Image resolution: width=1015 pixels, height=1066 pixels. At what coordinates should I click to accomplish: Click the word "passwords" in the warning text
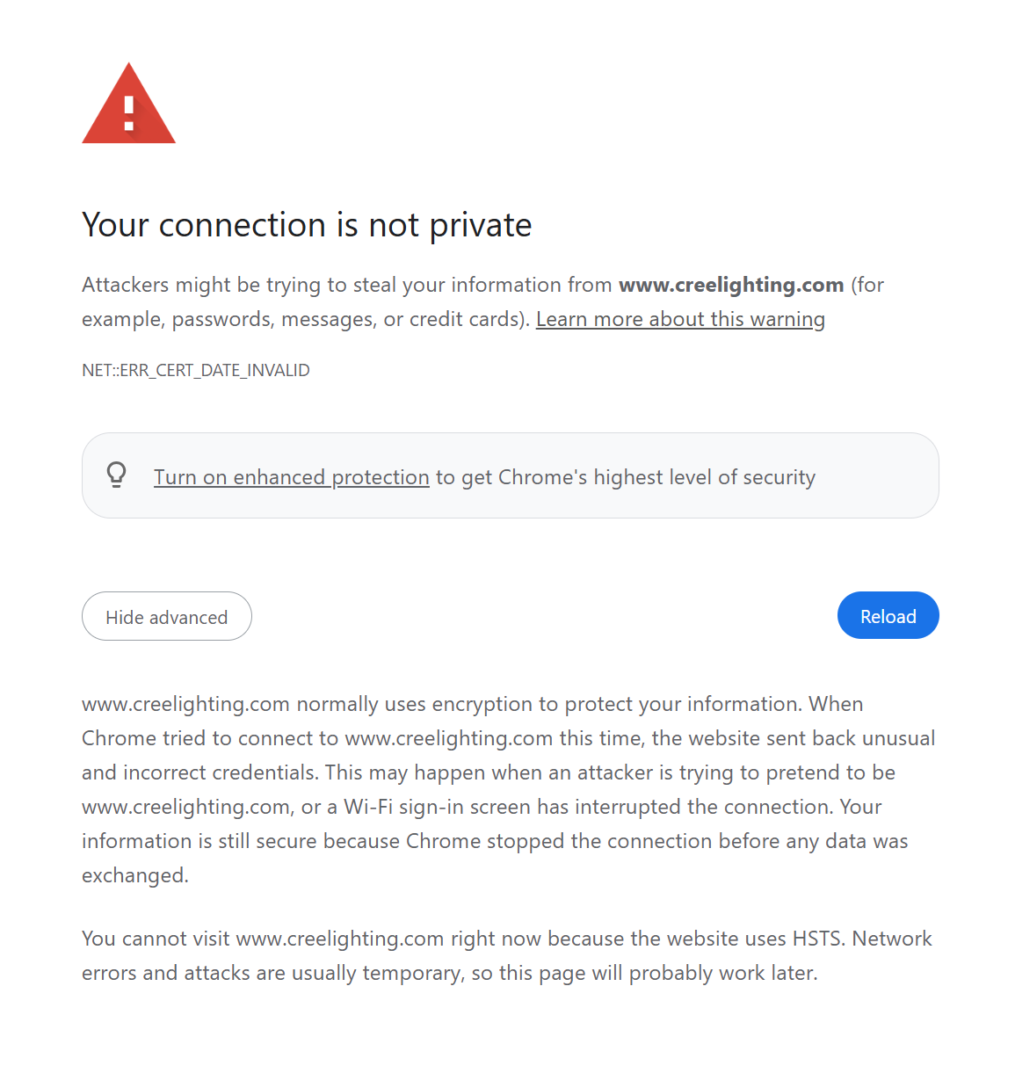click(x=223, y=319)
